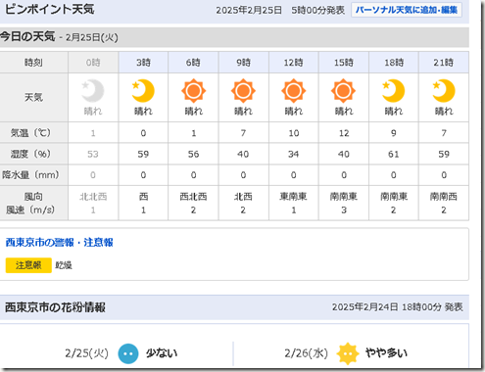Click the 降水量 (mm) row label
The image size is (485, 372).
coord(30,175)
